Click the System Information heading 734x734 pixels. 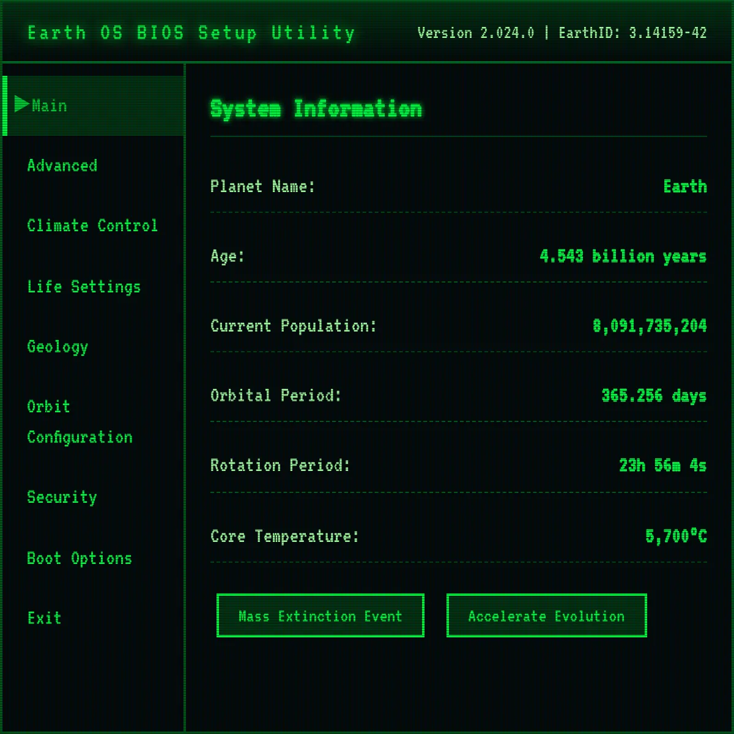pyautogui.click(x=316, y=109)
